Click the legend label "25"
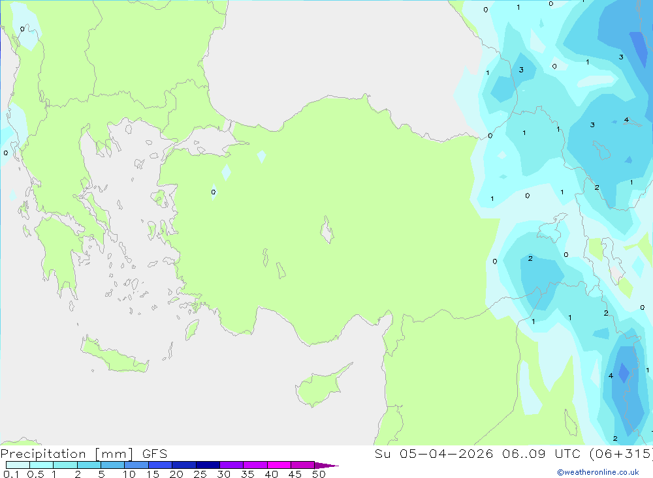653x478 pixels. point(200,474)
